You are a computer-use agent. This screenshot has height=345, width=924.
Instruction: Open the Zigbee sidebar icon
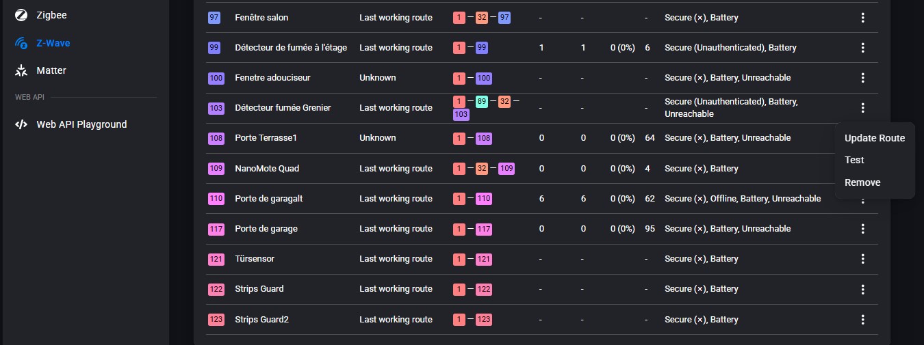tap(22, 14)
